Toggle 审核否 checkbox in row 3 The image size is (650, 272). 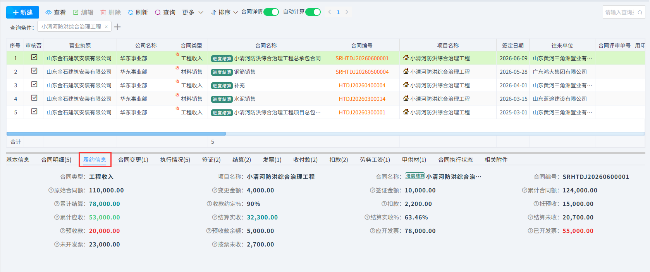pyautogui.click(x=34, y=84)
